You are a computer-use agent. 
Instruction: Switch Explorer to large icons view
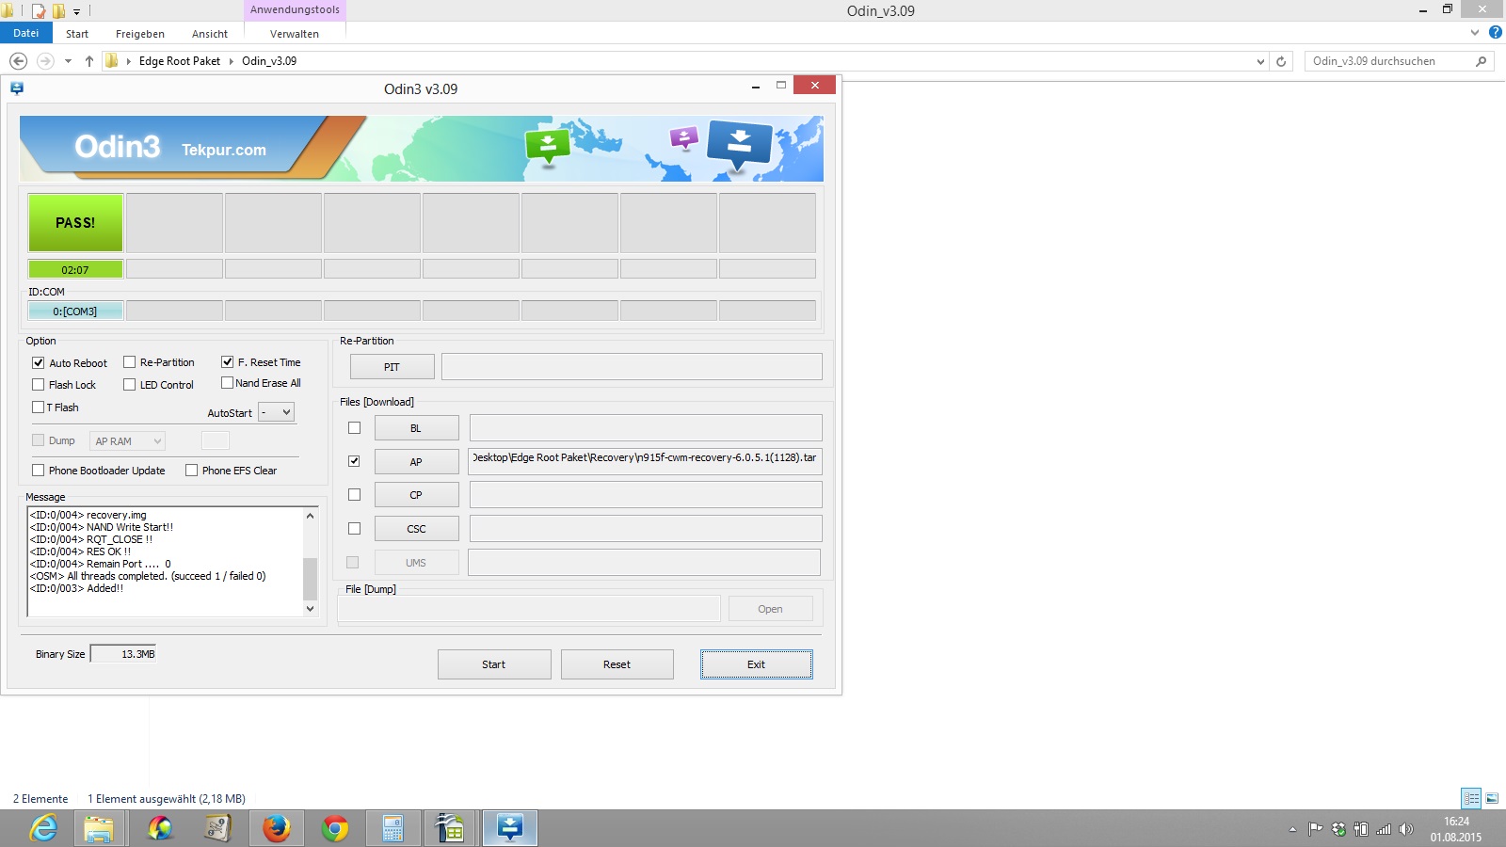(1492, 798)
